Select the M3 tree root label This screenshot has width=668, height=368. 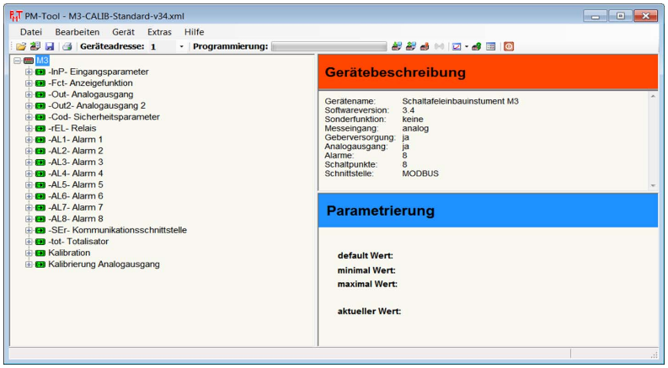[42, 61]
